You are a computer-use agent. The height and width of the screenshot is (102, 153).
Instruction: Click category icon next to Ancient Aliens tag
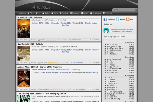coord(39,90)
